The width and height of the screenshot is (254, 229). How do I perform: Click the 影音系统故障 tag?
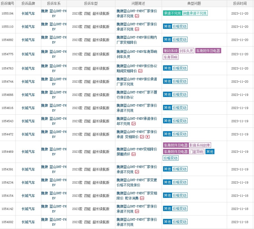click(199, 145)
